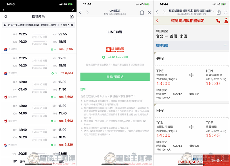Select the NT$ 8,295 大韓航空 flight

(39, 42)
